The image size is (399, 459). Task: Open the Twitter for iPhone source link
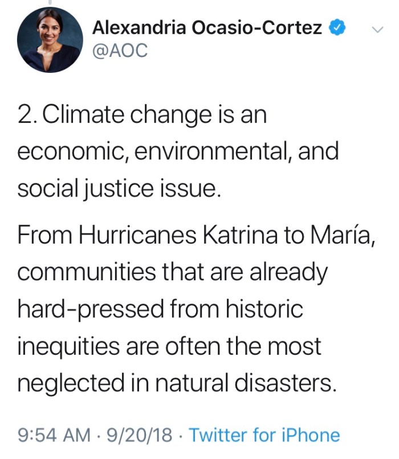[264, 436]
